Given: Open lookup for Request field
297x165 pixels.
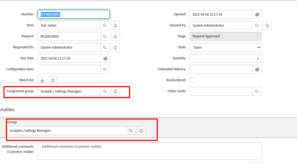Looking at the screenshot, I should 105,37.
